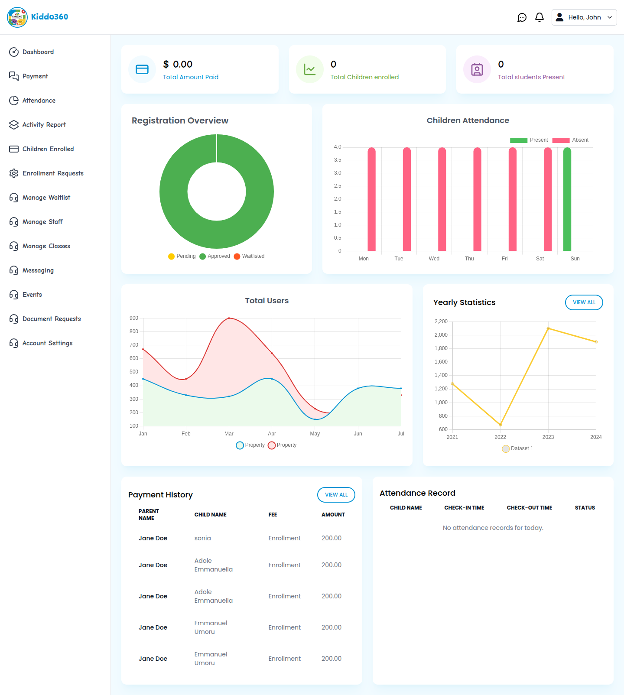
Task: Click View All in Yearly Statistics
Action: [584, 302]
